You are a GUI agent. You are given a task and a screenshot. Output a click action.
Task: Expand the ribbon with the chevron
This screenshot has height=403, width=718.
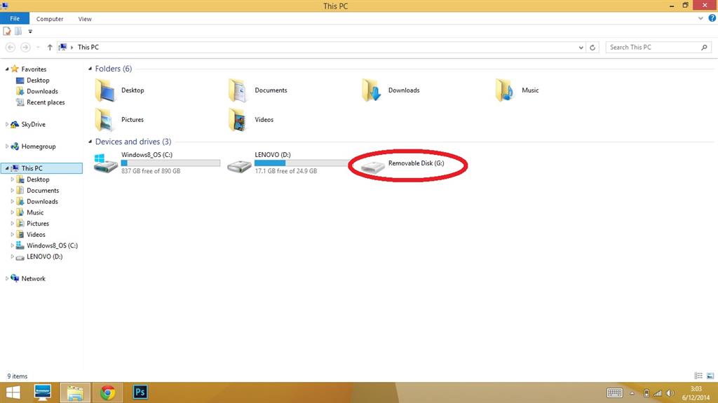point(700,18)
